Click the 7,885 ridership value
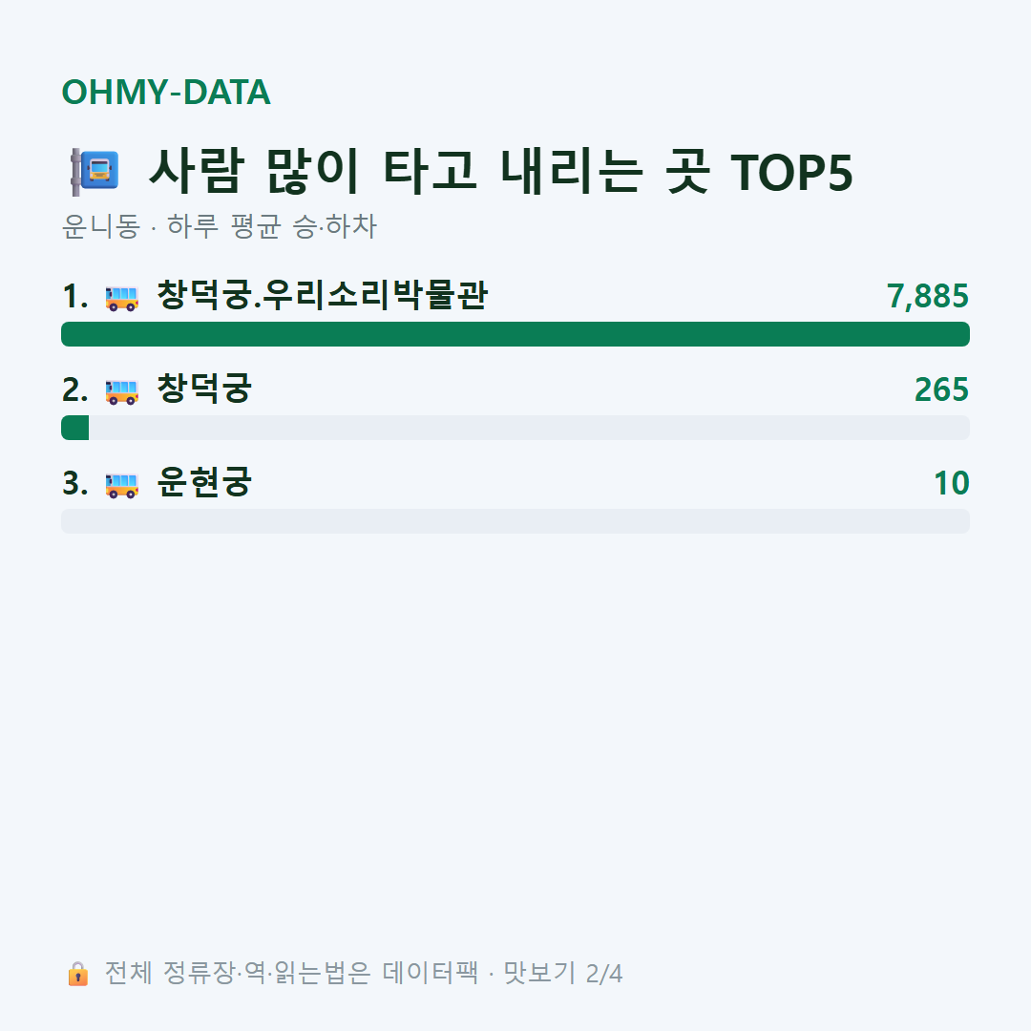1031x1031 pixels. click(927, 297)
